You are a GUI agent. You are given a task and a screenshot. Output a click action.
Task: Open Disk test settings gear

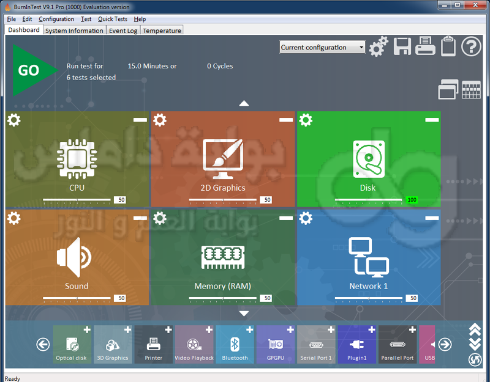tap(306, 120)
